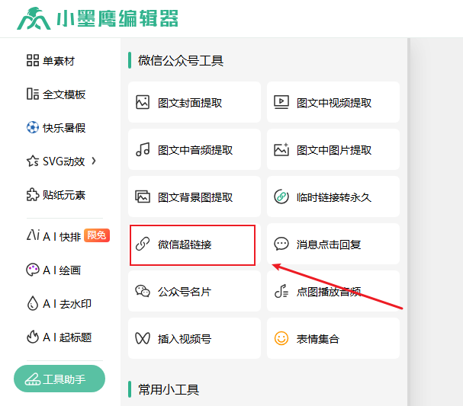
Task: Click the 常用小工具 section heading
Action: (169, 389)
